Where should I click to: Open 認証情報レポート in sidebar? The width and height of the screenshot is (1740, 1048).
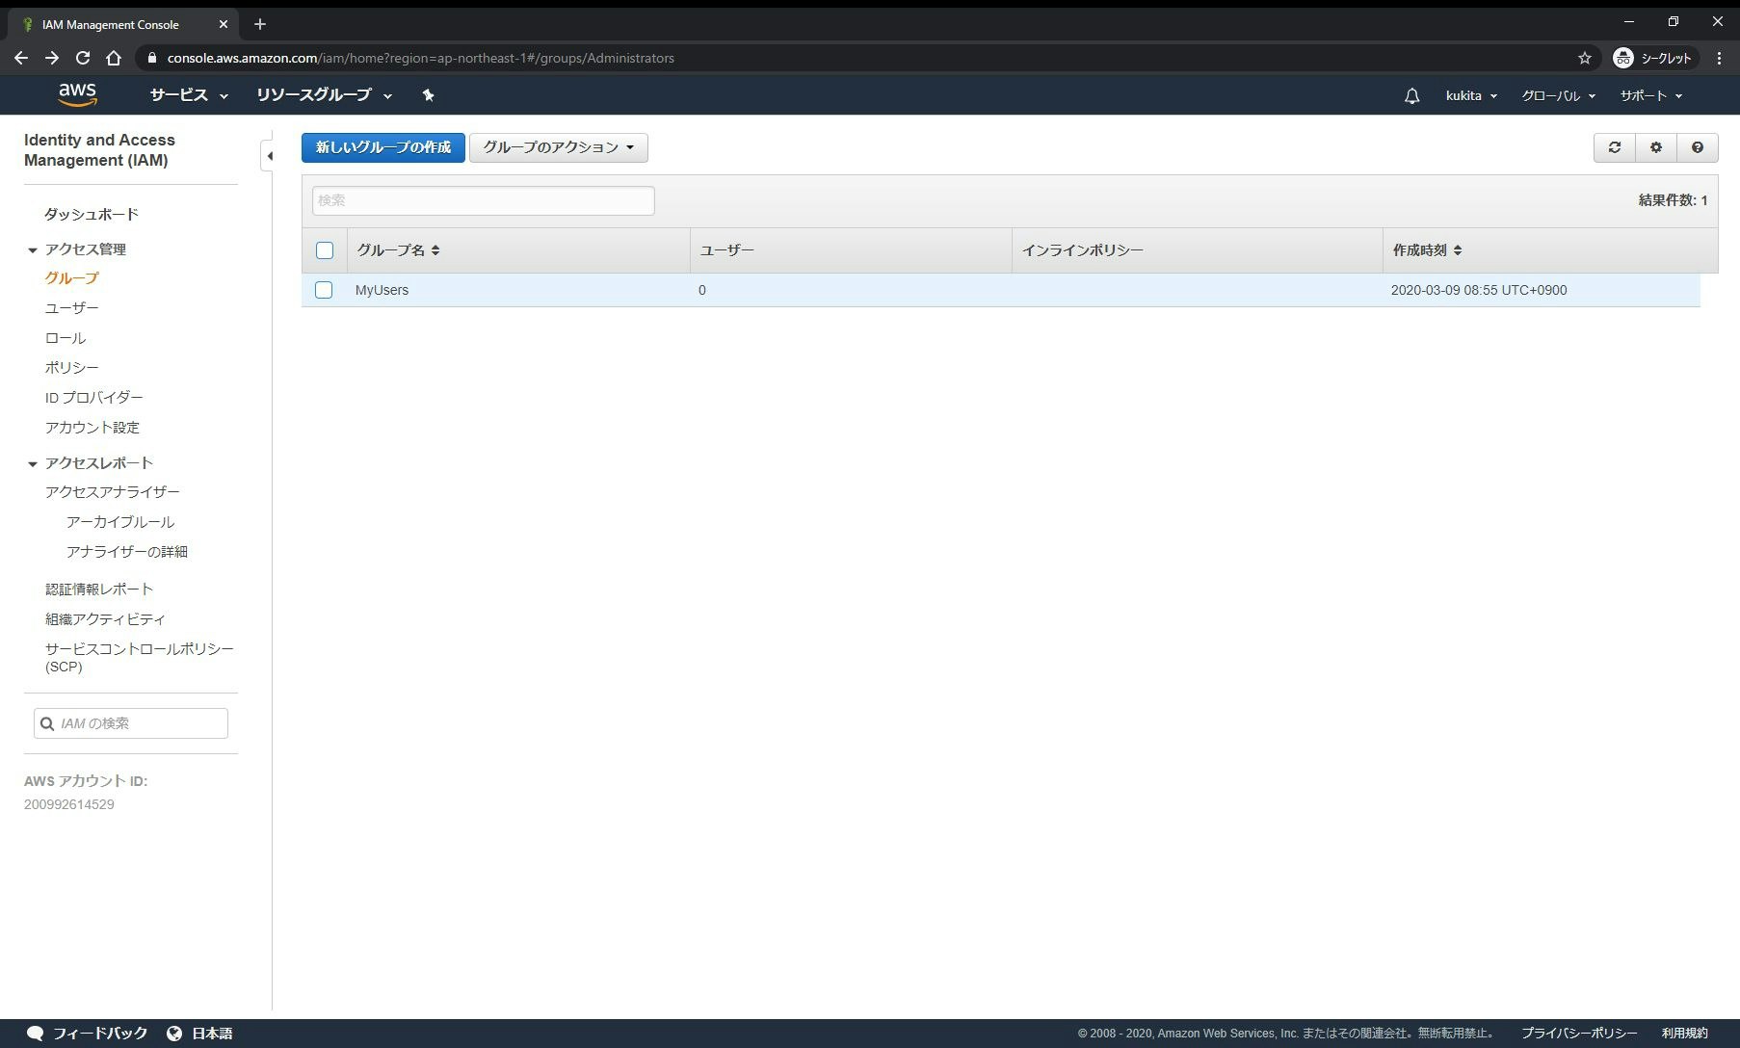pos(99,589)
